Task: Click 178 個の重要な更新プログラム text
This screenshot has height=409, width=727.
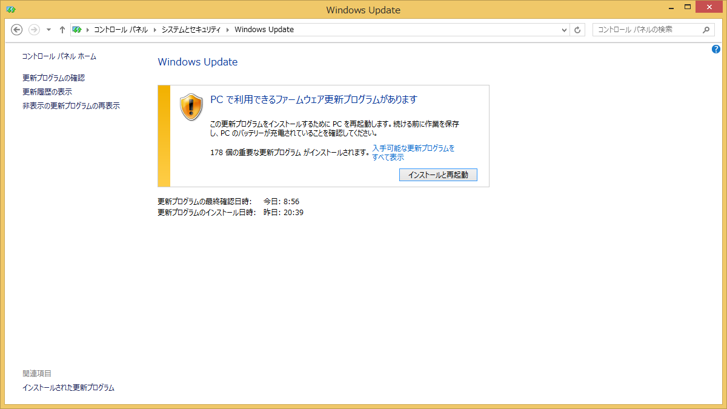Action: [256, 153]
